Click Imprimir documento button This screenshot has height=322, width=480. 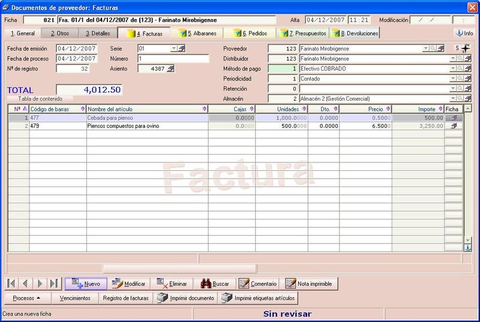[x=185, y=298]
